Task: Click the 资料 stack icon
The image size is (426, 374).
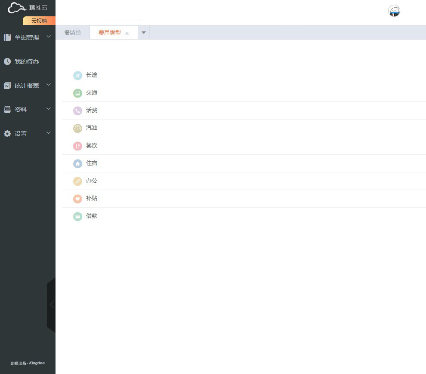Action: (x=7, y=109)
